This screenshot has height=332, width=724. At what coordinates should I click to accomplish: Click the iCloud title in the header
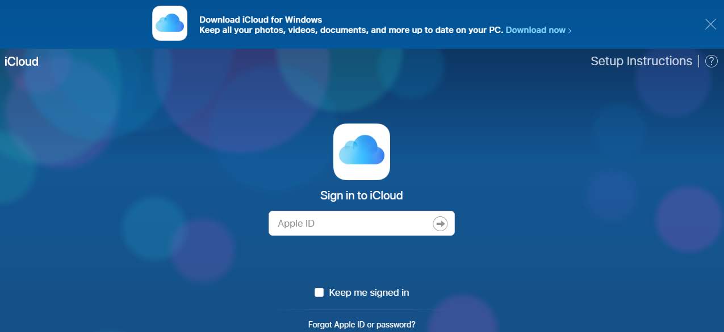[22, 61]
